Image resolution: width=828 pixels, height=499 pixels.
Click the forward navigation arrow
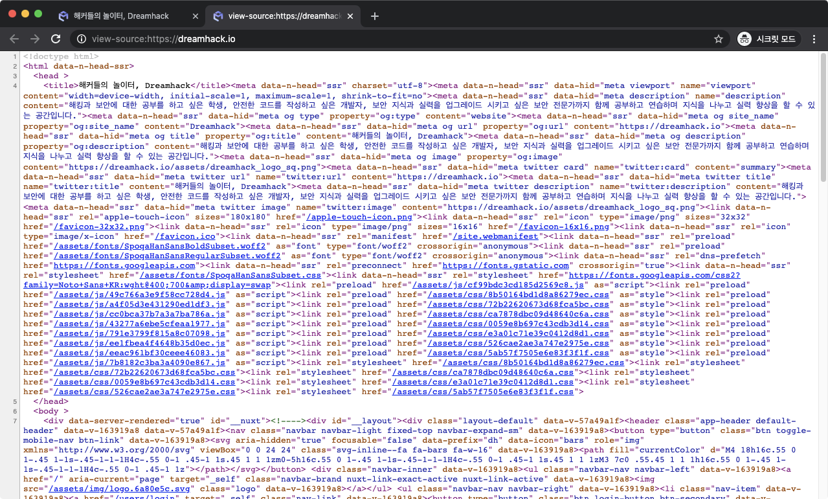click(35, 39)
